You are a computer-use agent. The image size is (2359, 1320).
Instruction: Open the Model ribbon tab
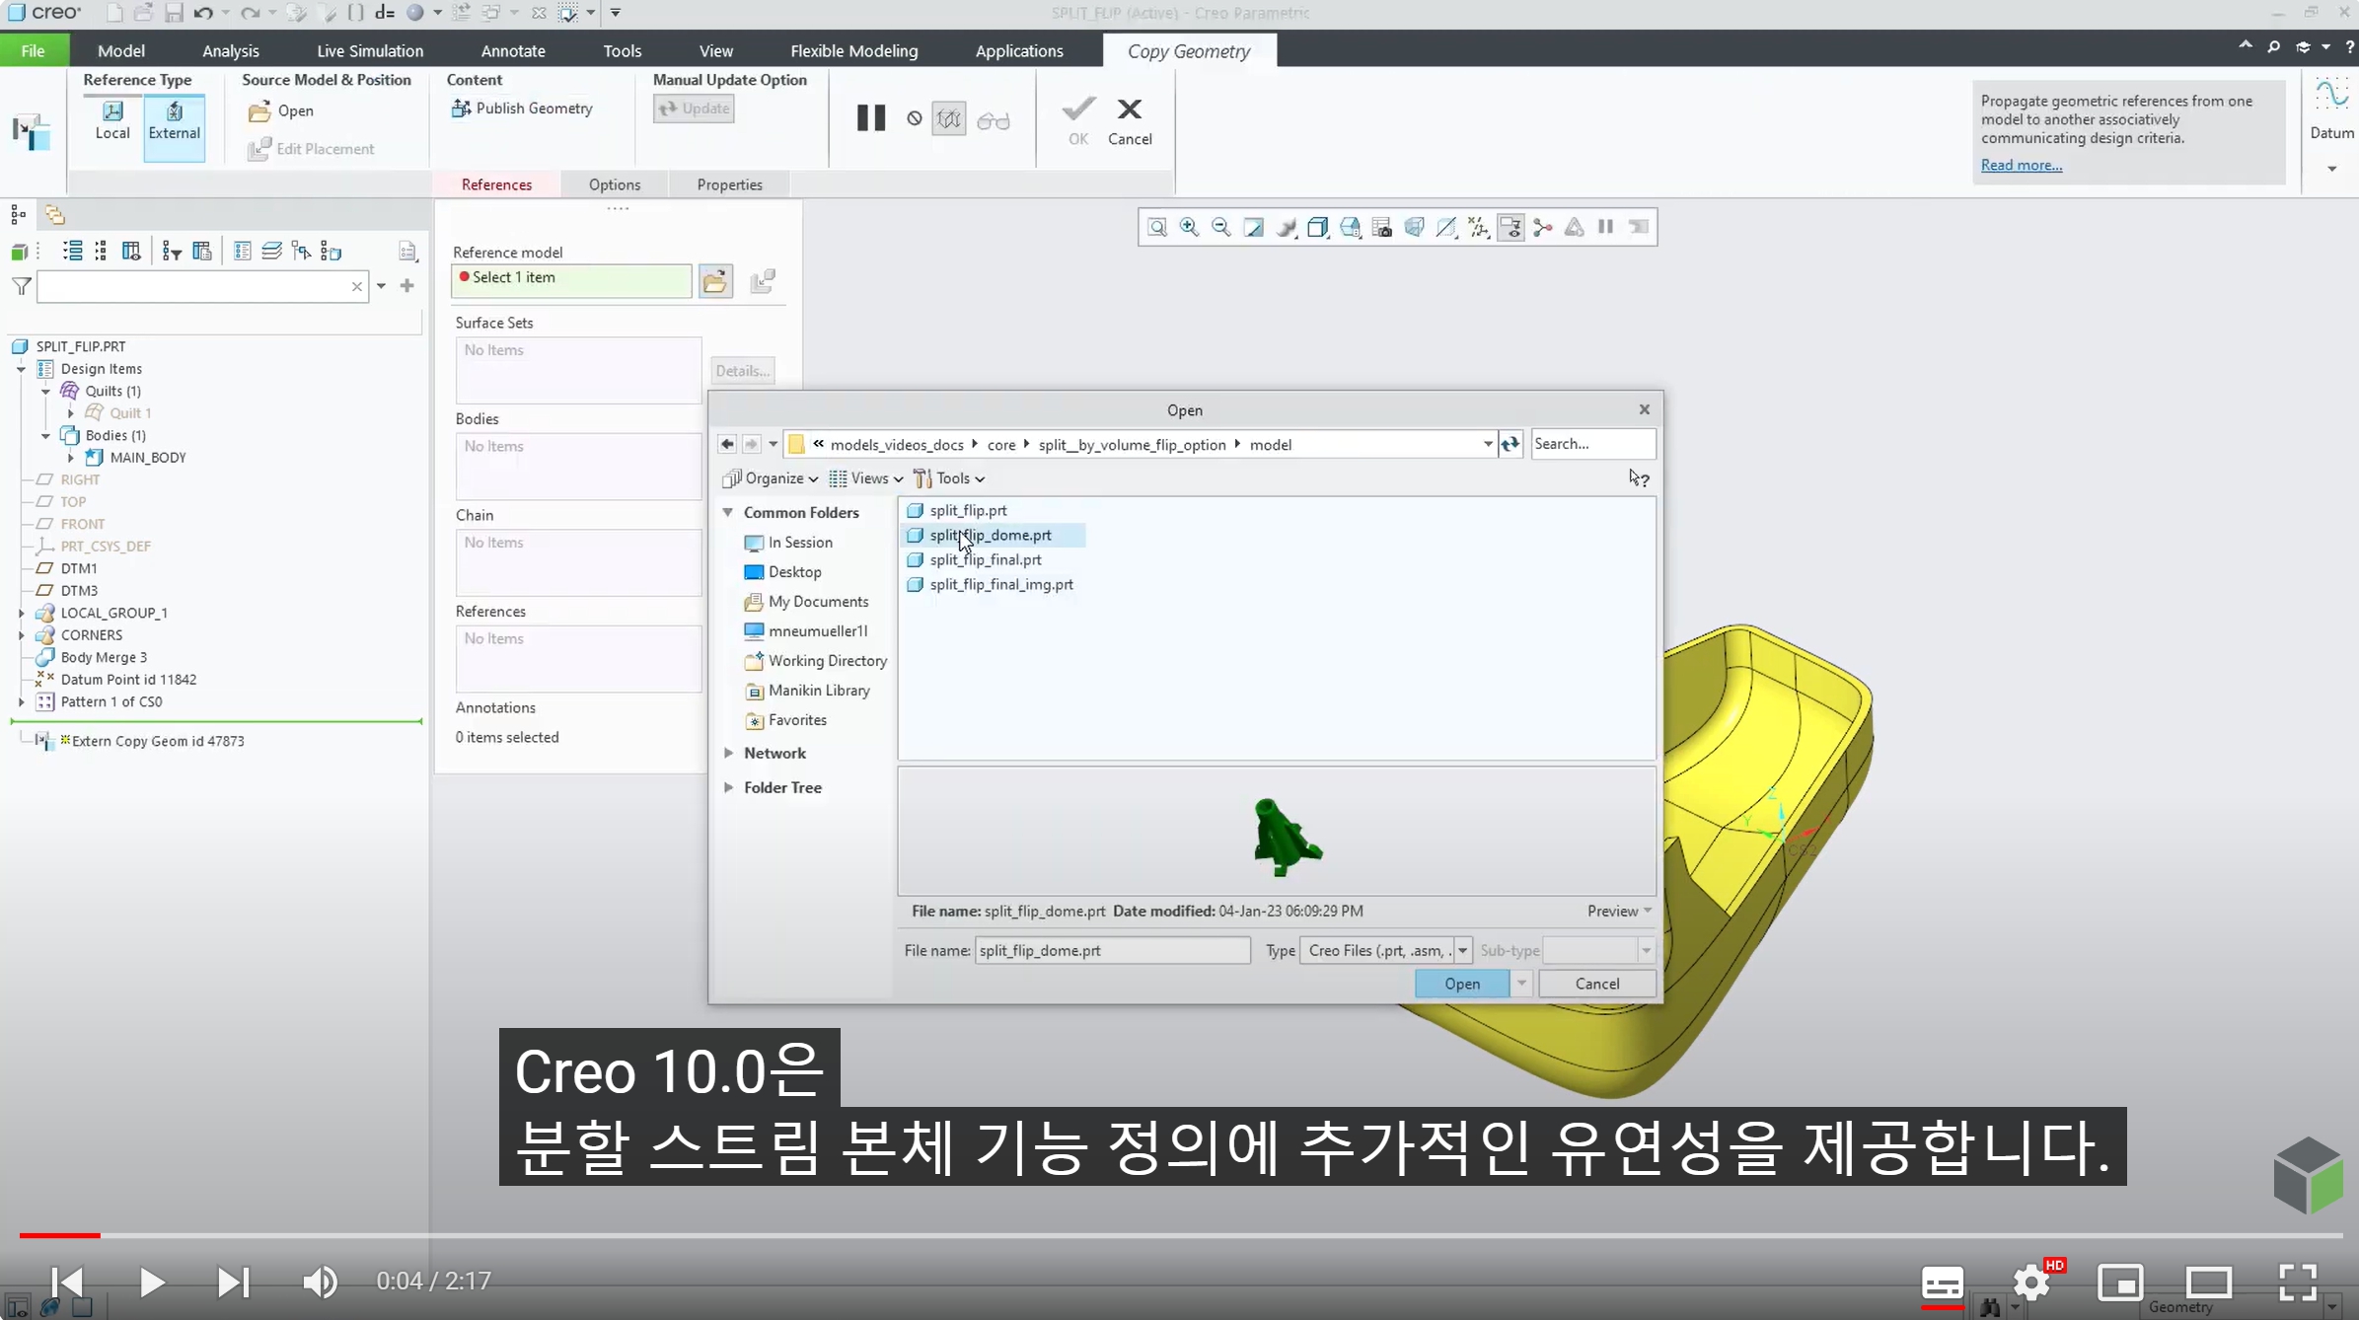coord(121,50)
